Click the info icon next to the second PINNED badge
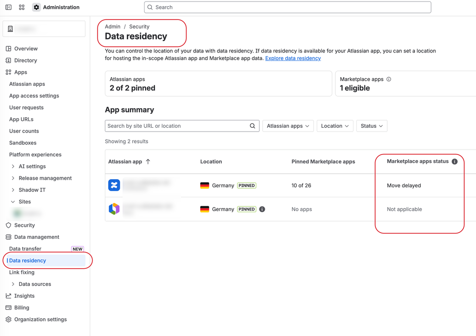 [x=262, y=209]
